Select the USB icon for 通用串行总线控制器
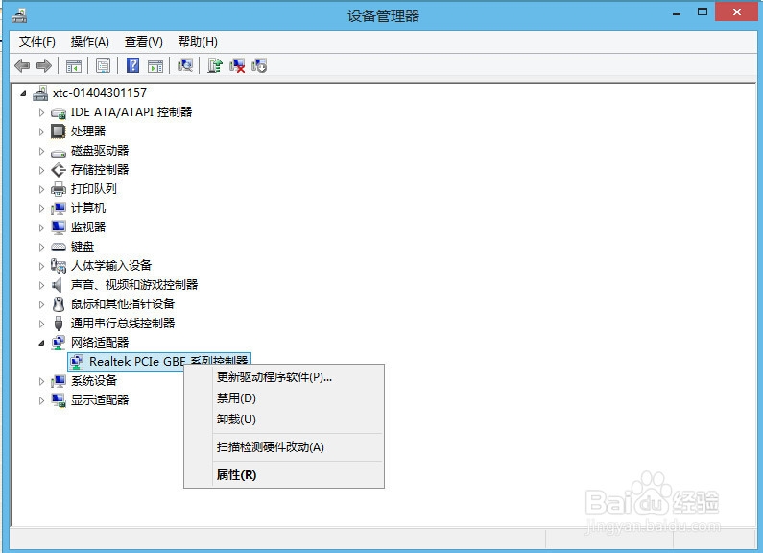Viewport: 763px width, 553px height. click(59, 324)
